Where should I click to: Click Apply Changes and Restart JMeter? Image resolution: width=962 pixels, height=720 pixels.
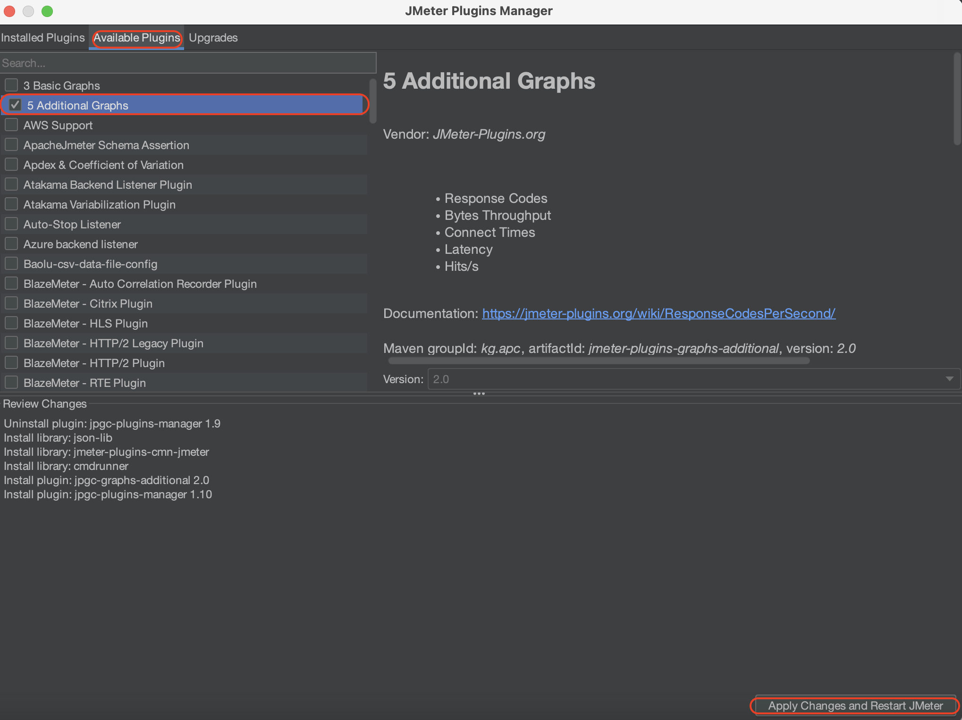pos(855,705)
